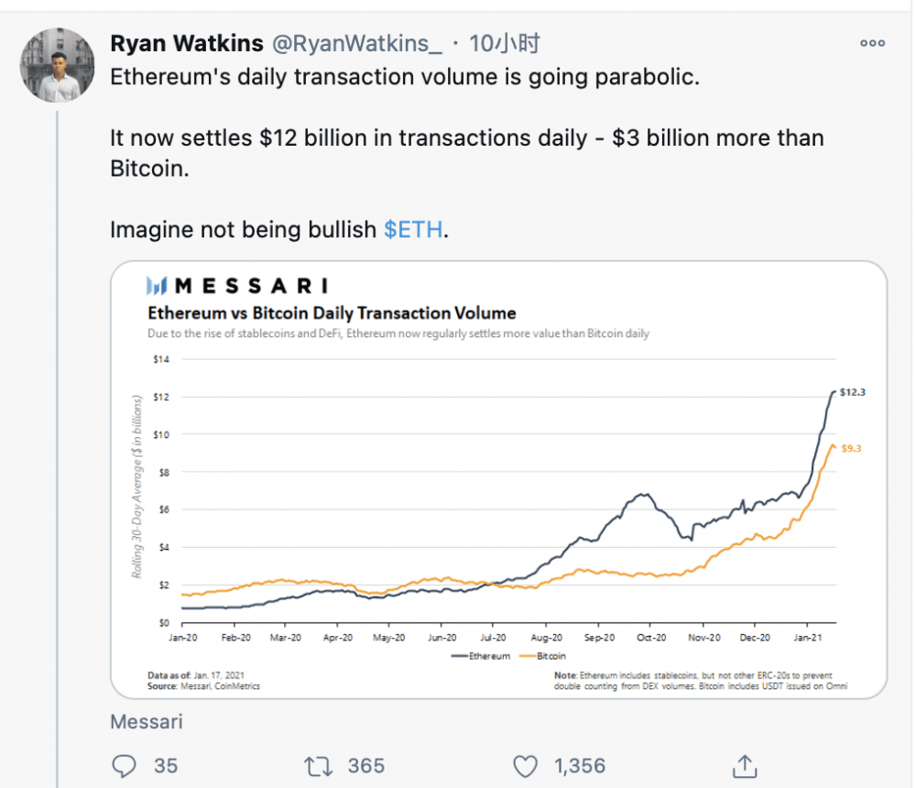Click the reply speech bubble icon
Viewport: 916px width, 788px height.
pos(124,765)
